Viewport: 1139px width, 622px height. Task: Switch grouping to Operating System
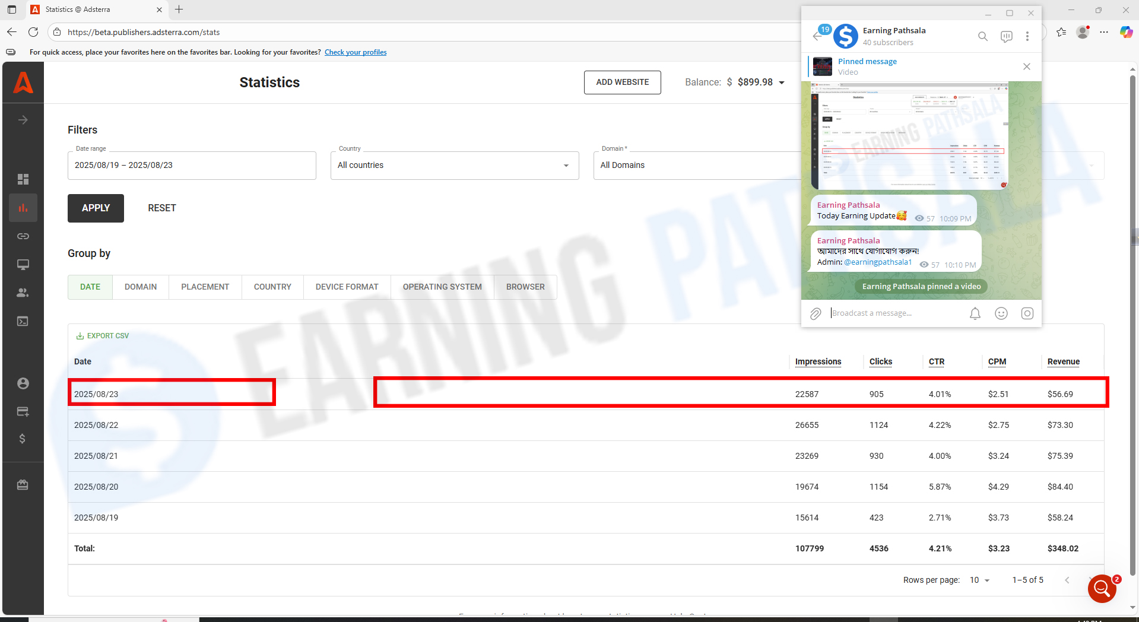point(442,287)
